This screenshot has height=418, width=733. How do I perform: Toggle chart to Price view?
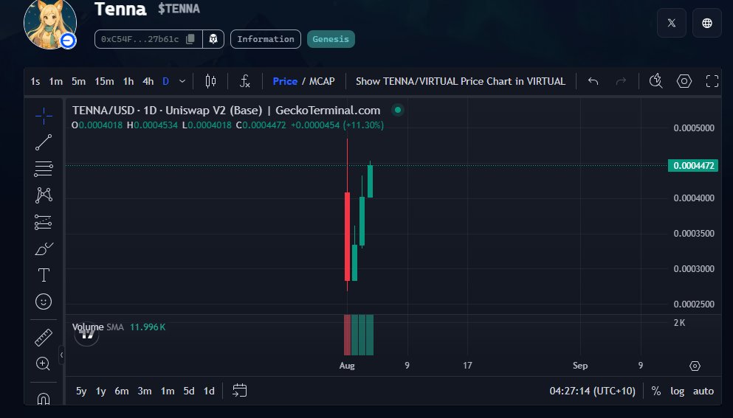pyautogui.click(x=285, y=81)
